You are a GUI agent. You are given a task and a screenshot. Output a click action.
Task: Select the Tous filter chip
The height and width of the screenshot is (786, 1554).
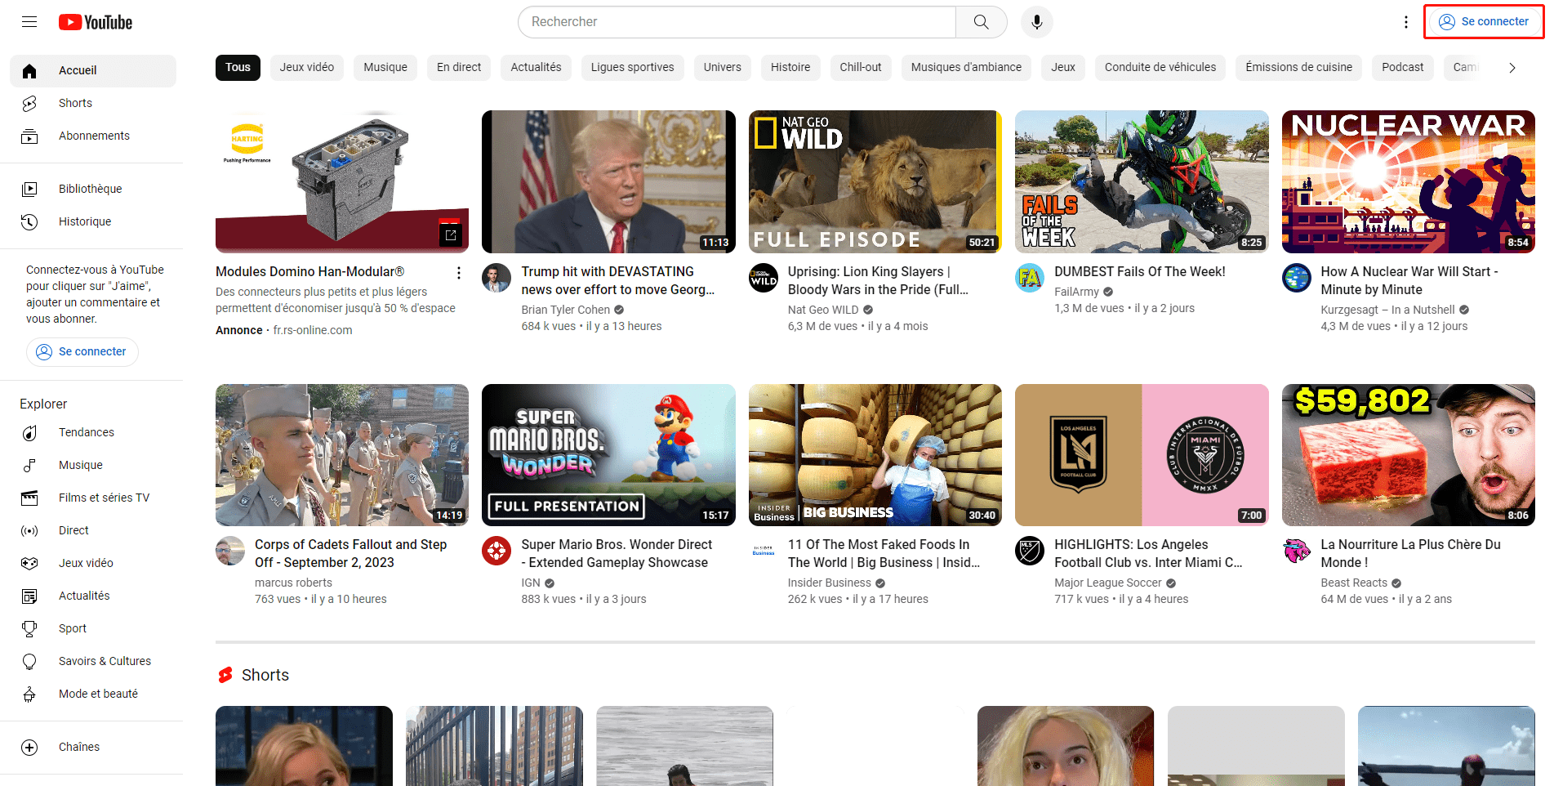tap(238, 68)
